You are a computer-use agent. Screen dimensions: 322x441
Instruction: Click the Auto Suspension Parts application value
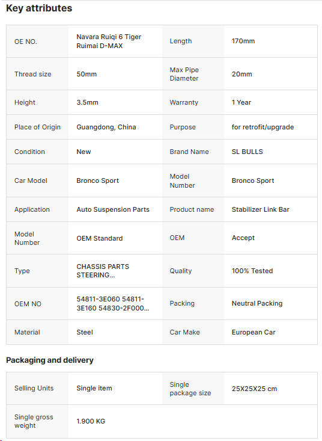click(113, 209)
